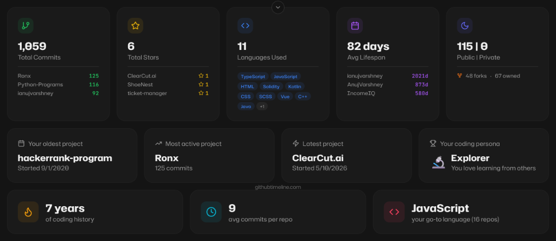Click the yellow star icon above Total Stars
The height and width of the screenshot is (241, 556).
click(135, 26)
